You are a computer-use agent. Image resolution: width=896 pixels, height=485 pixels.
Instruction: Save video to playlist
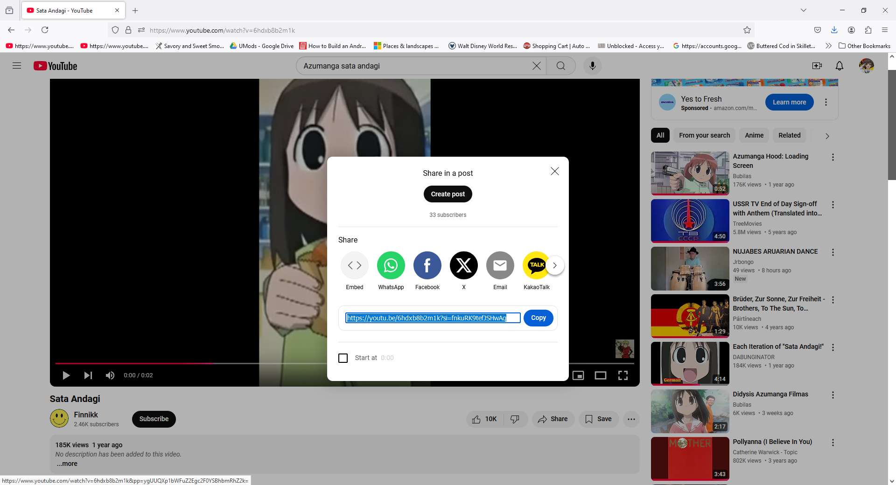click(599, 419)
